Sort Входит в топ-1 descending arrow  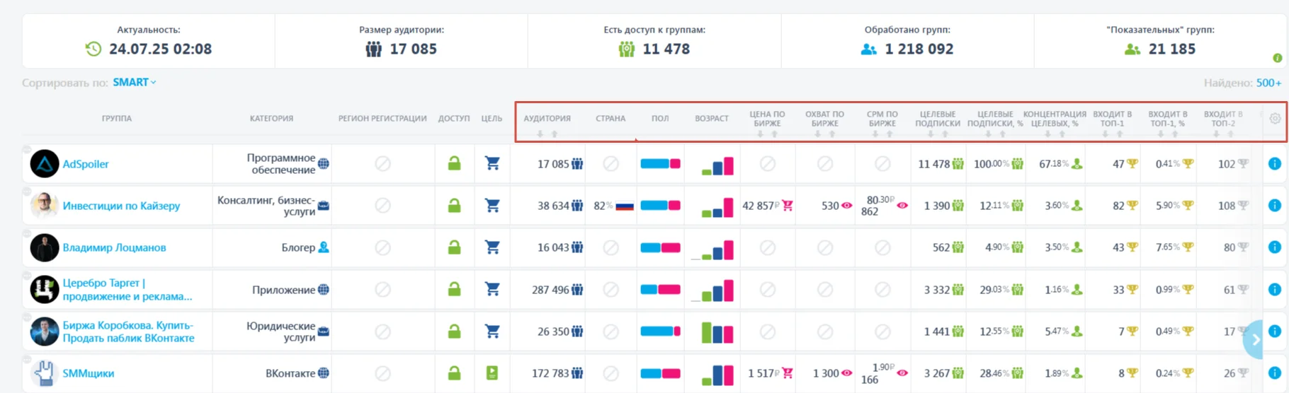(x=1105, y=134)
